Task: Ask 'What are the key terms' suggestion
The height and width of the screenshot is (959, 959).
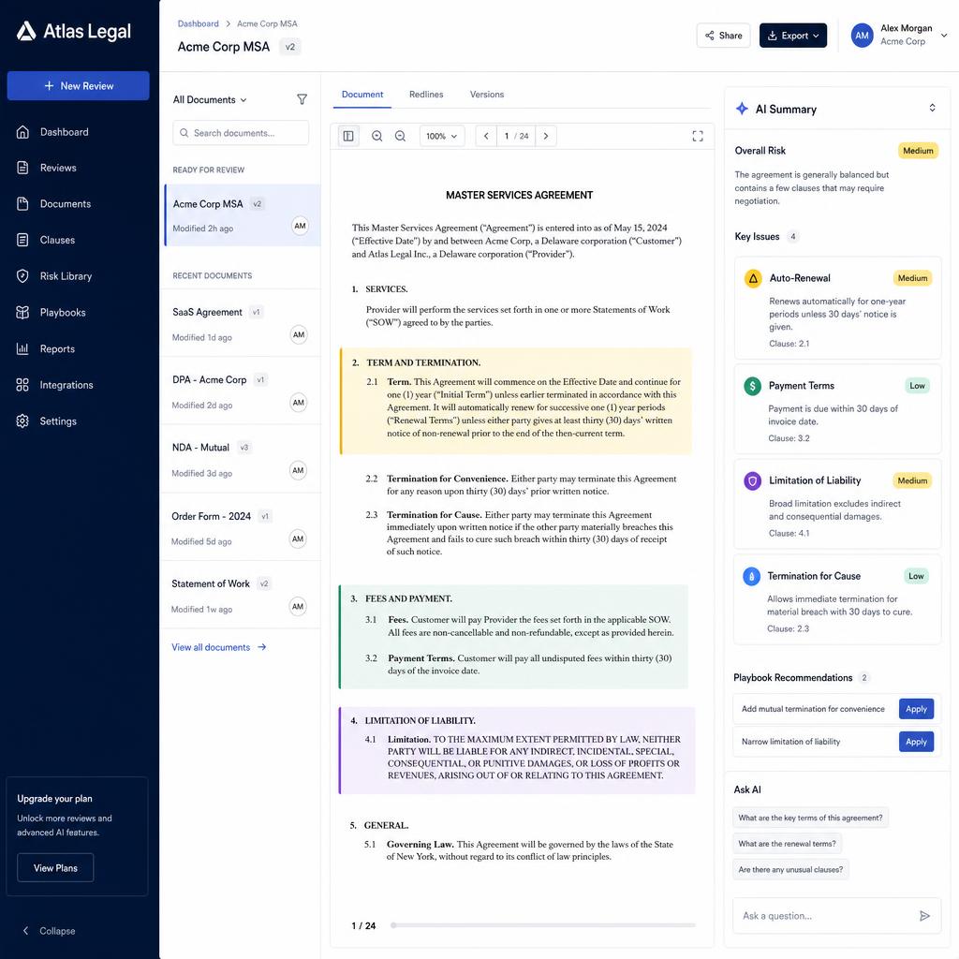Action: 810,818
